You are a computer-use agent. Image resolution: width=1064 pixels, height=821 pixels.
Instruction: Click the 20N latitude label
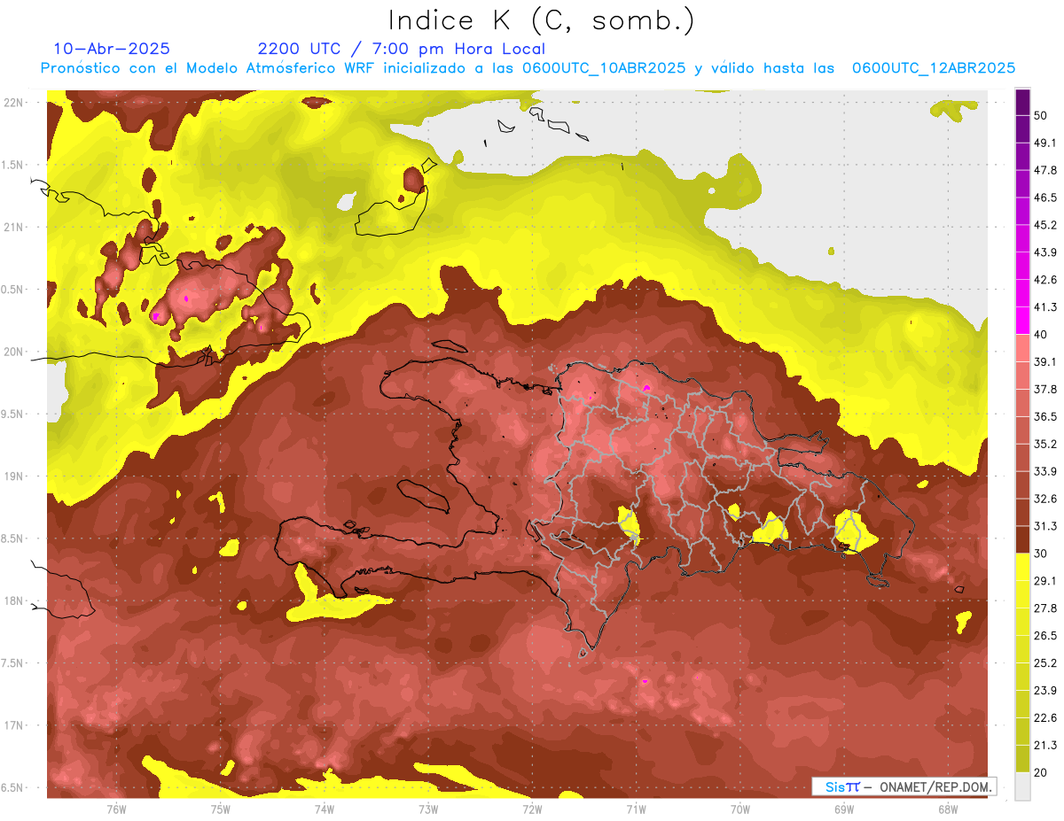(14, 352)
